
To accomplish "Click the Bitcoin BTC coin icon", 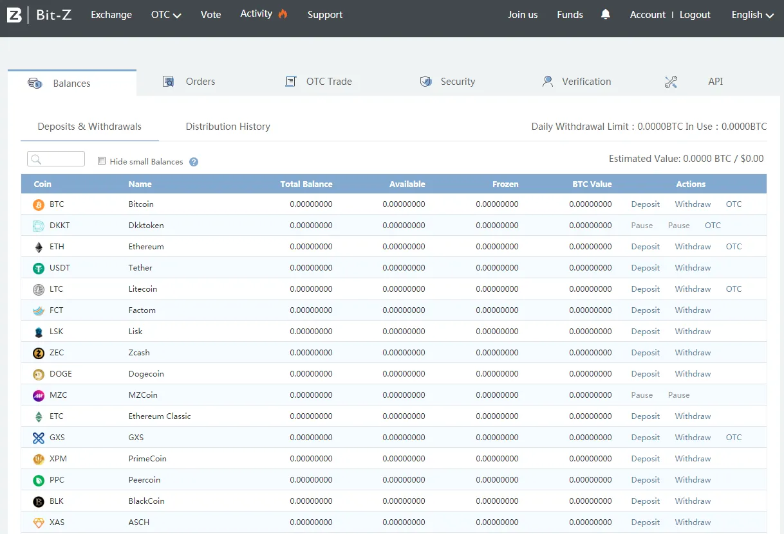I will coord(39,204).
